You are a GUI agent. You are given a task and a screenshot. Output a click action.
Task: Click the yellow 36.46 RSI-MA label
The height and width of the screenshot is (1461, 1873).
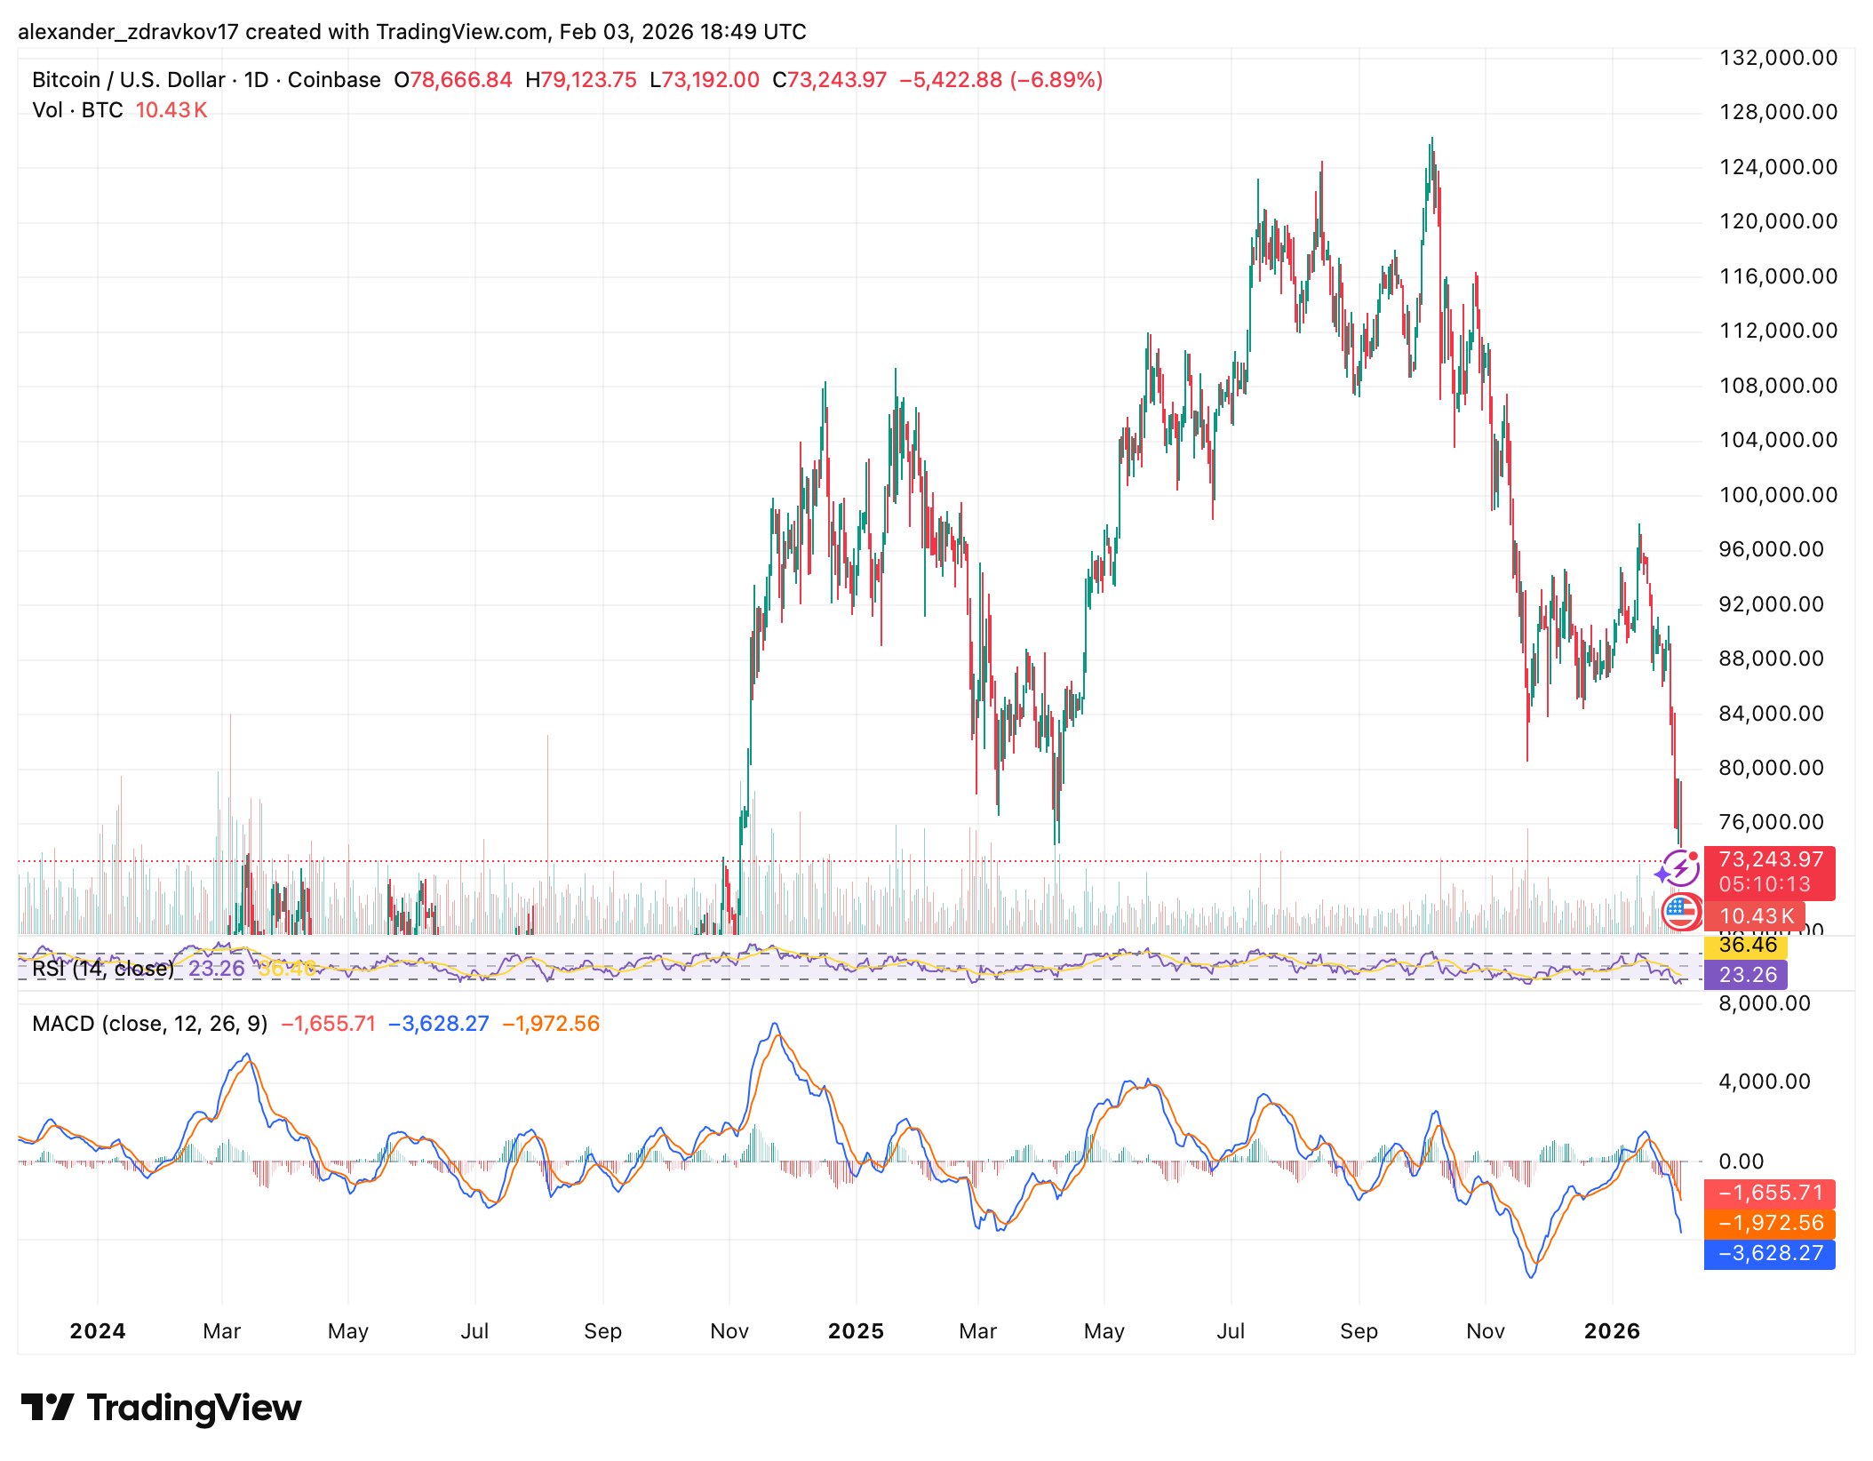pos(1747,945)
